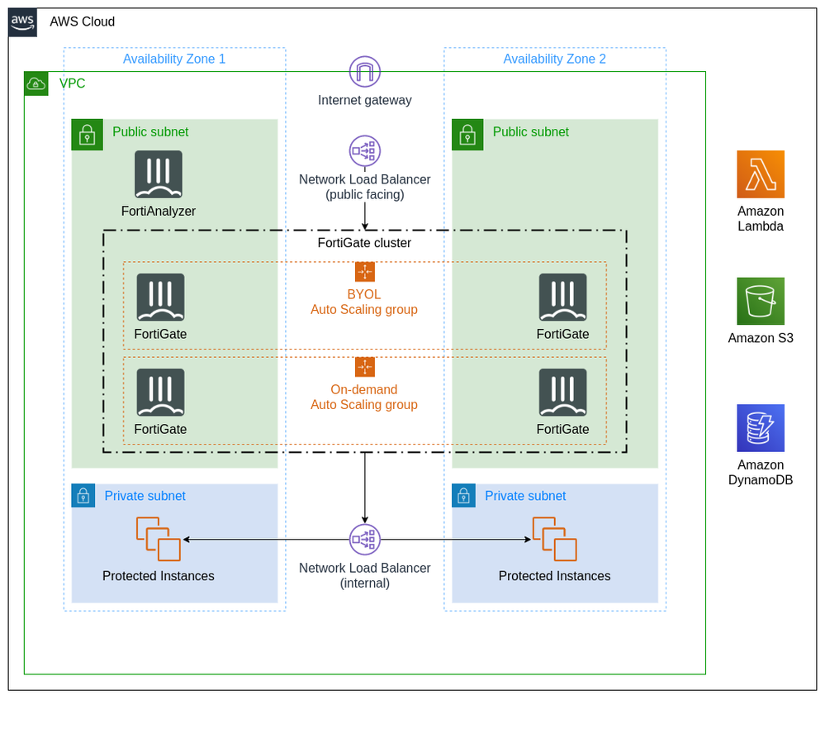Click the Availability Zone 2 heading
825x738 pixels.
click(x=554, y=59)
